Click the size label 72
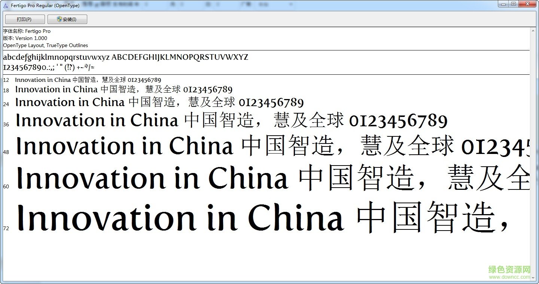The width and height of the screenshot is (539, 284). pyautogui.click(x=6, y=228)
